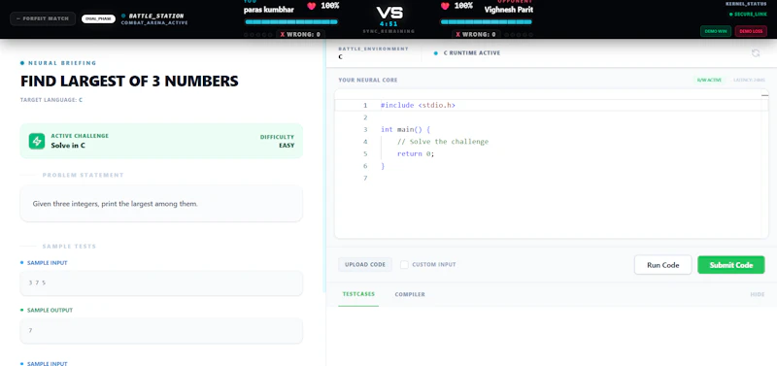Hide the results panel via HIDE
This screenshot has height=366, width=777.
click(758, 294)
